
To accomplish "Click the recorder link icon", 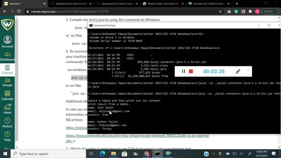I will 238,71.
